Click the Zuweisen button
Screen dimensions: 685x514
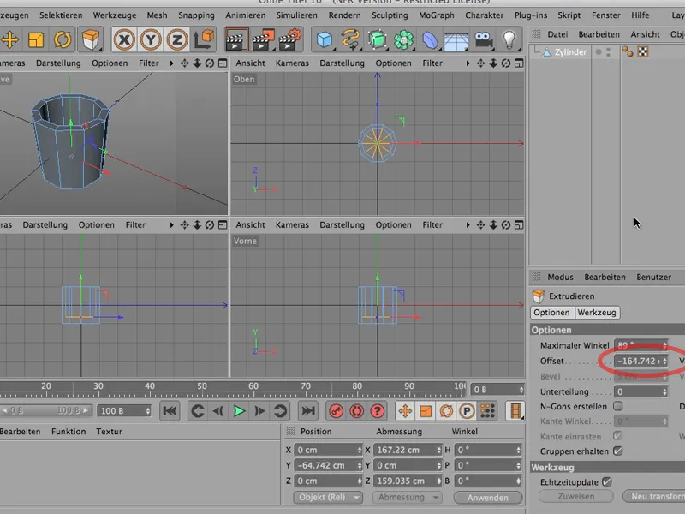click(x=575, y=497)
